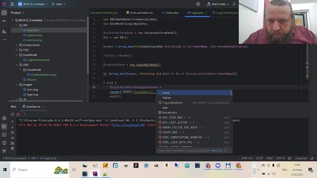Stop the running StartServer process

click(x=18, y=114)
